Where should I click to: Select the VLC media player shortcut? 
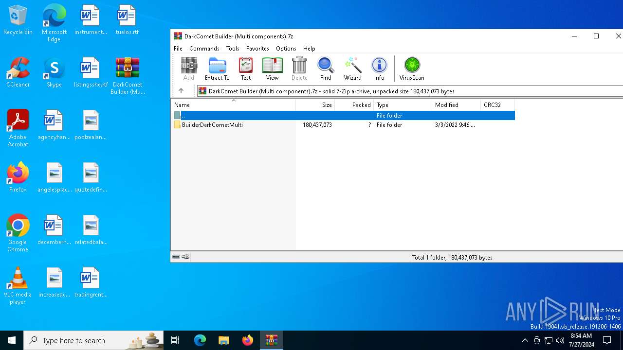pyautogui.click(x=18, y=286)
